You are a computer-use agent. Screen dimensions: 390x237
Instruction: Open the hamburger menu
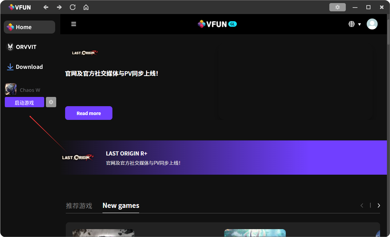click(74, 24)
